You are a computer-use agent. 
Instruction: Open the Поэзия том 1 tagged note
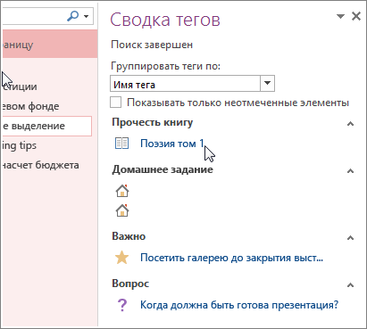(172, 144)
